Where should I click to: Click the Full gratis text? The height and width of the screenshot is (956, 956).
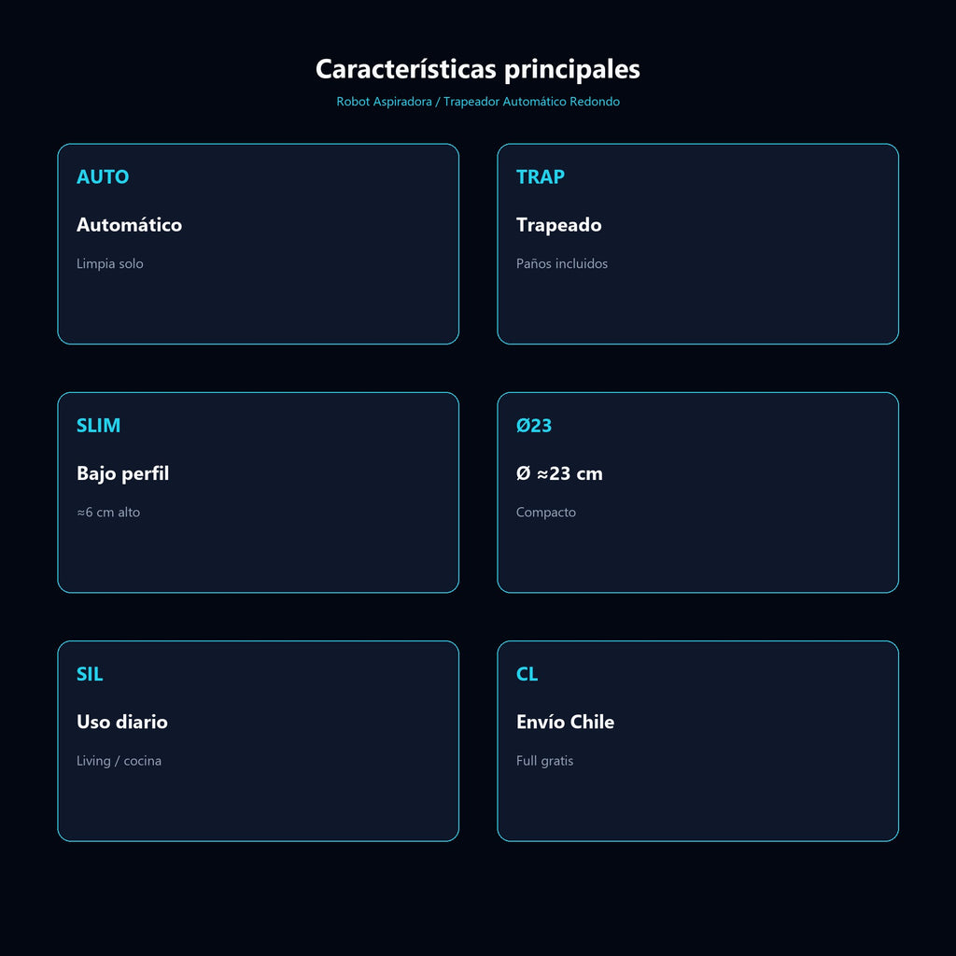(x=544, y=761)
